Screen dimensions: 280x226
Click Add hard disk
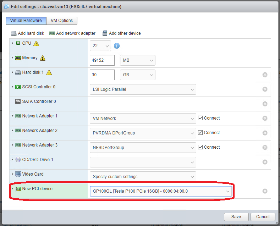click(28, 33)
